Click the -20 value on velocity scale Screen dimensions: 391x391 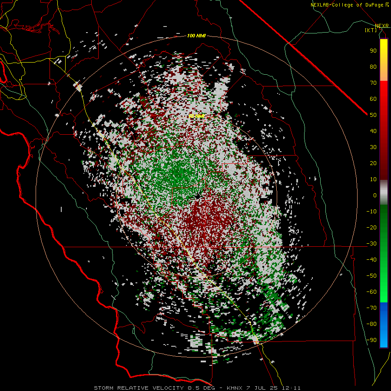(371, 228)
